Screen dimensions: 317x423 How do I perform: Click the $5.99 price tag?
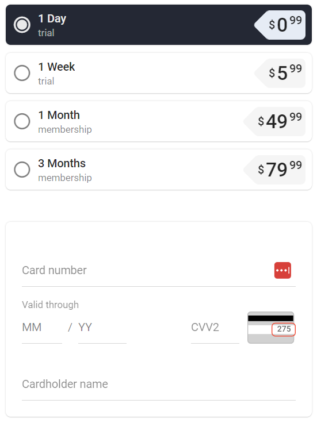[280, 73]
